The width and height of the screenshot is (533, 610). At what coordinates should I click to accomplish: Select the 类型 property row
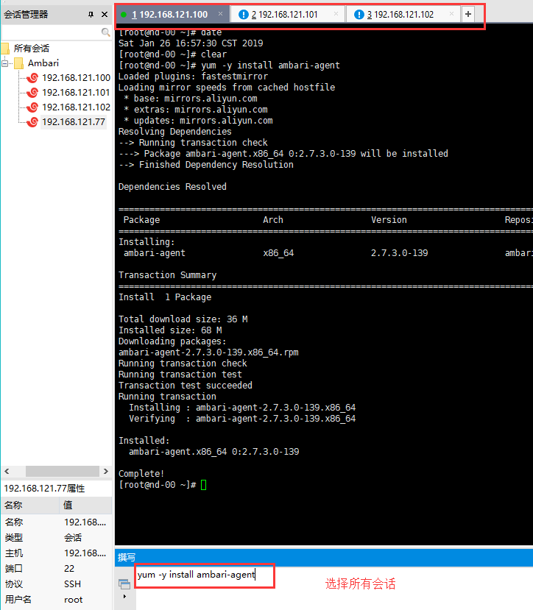click(56, 538)
